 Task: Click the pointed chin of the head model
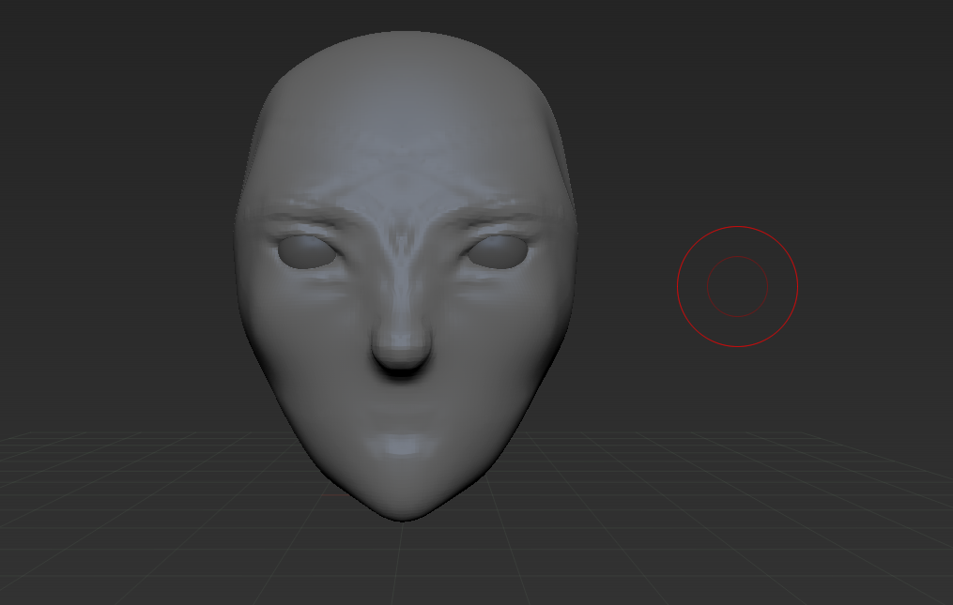point(402,509)
